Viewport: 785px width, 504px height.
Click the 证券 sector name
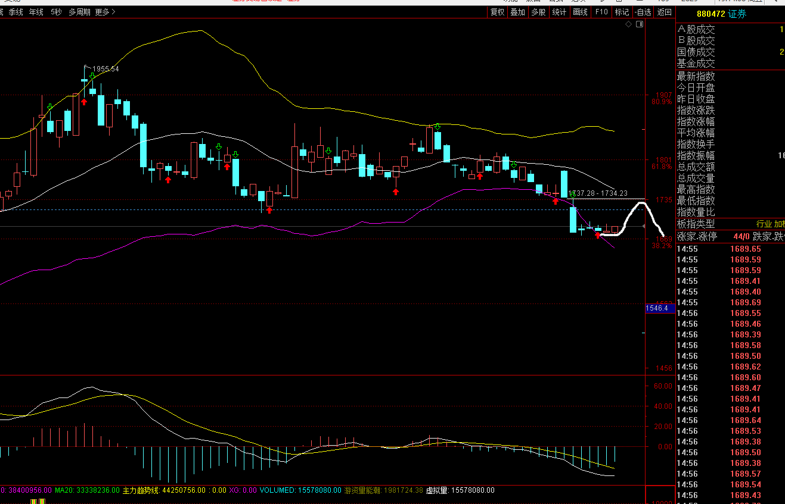coord(737,14)
